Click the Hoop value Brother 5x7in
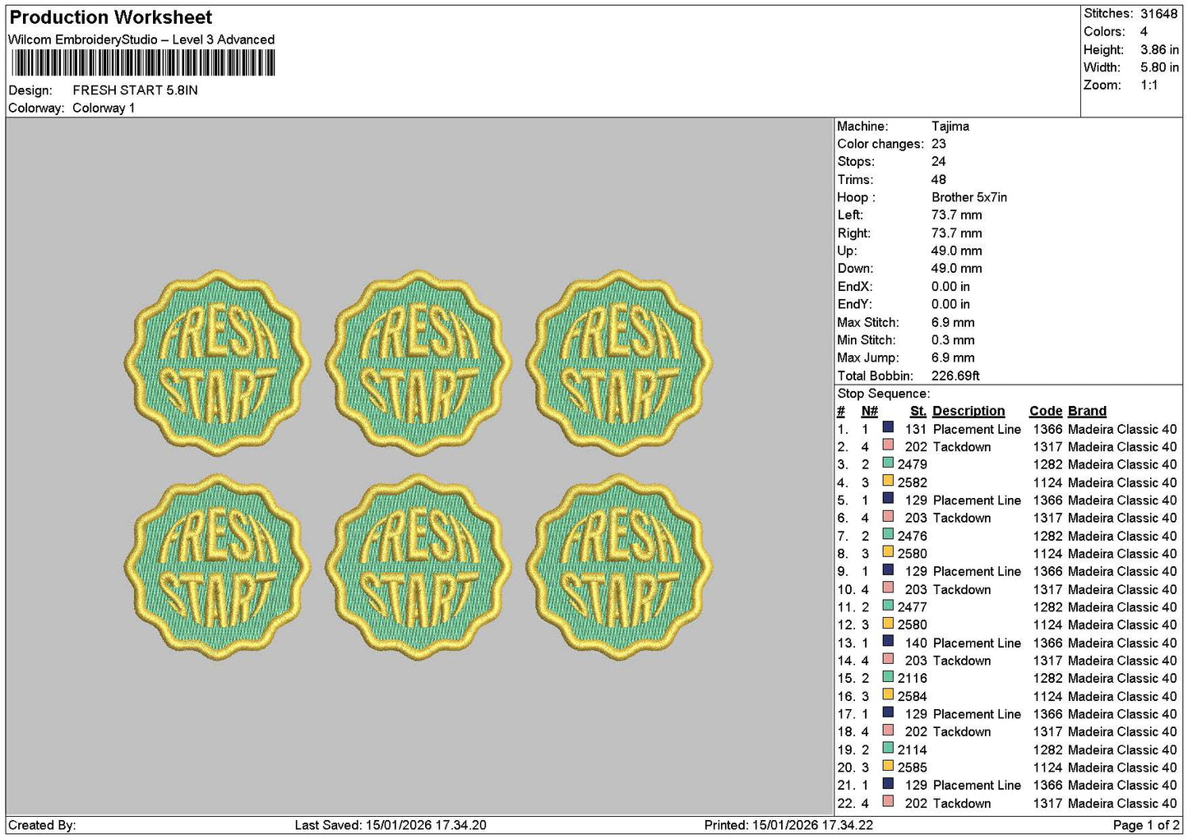The height and width of the screenshot is (839, 1188). (x=969, y=197)
